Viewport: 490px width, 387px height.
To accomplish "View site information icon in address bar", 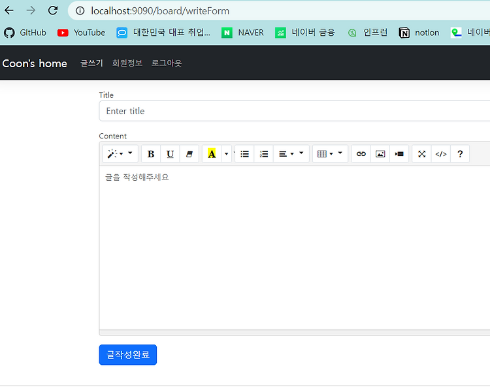I will [80, 11].
